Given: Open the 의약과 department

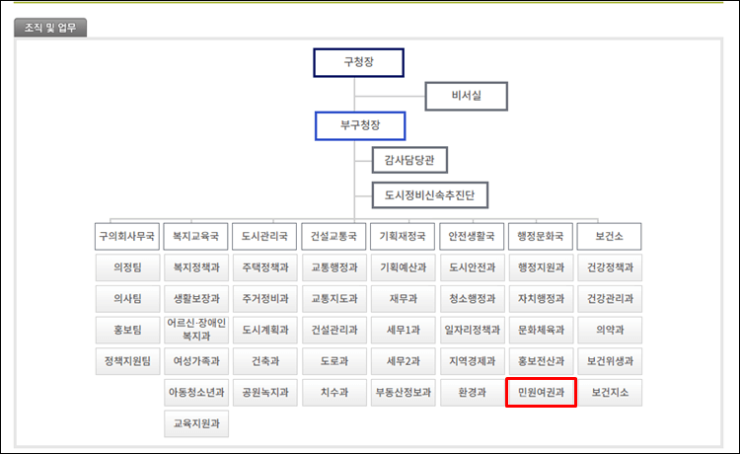Looking at the screenshot, I should (610, 330).
